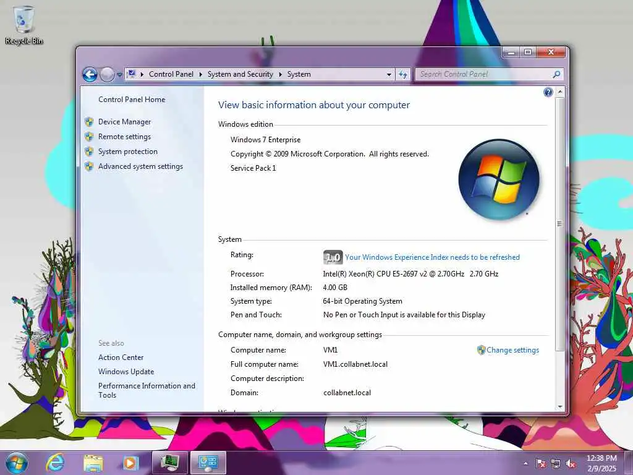Select Control Panel in the breadcrumb
The height and width of the screenshot is (475, 633).
click(171, 74)
